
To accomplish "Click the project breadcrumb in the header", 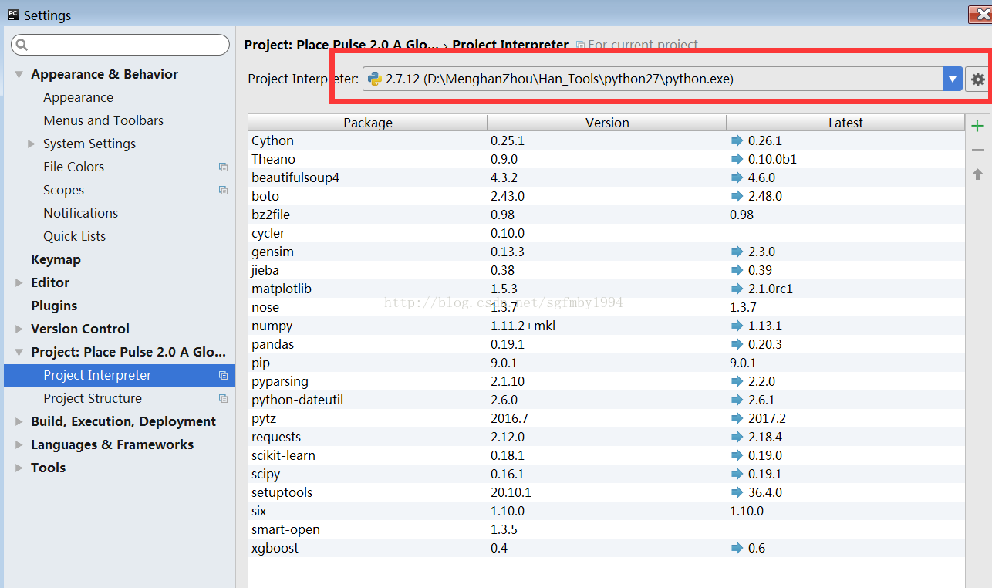I will click(x=341, y=45).
